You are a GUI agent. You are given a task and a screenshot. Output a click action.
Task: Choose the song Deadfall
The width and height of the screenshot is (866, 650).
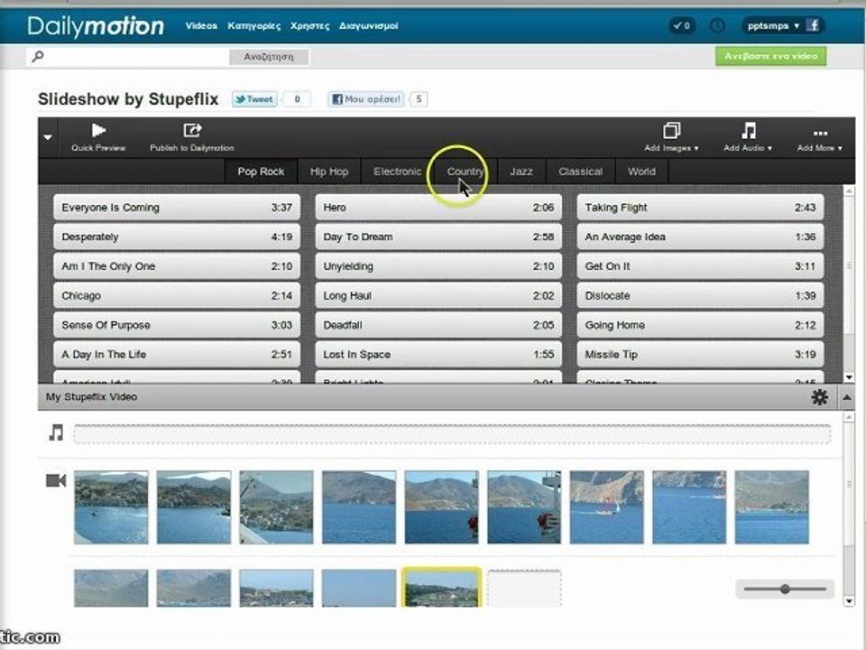438,325
